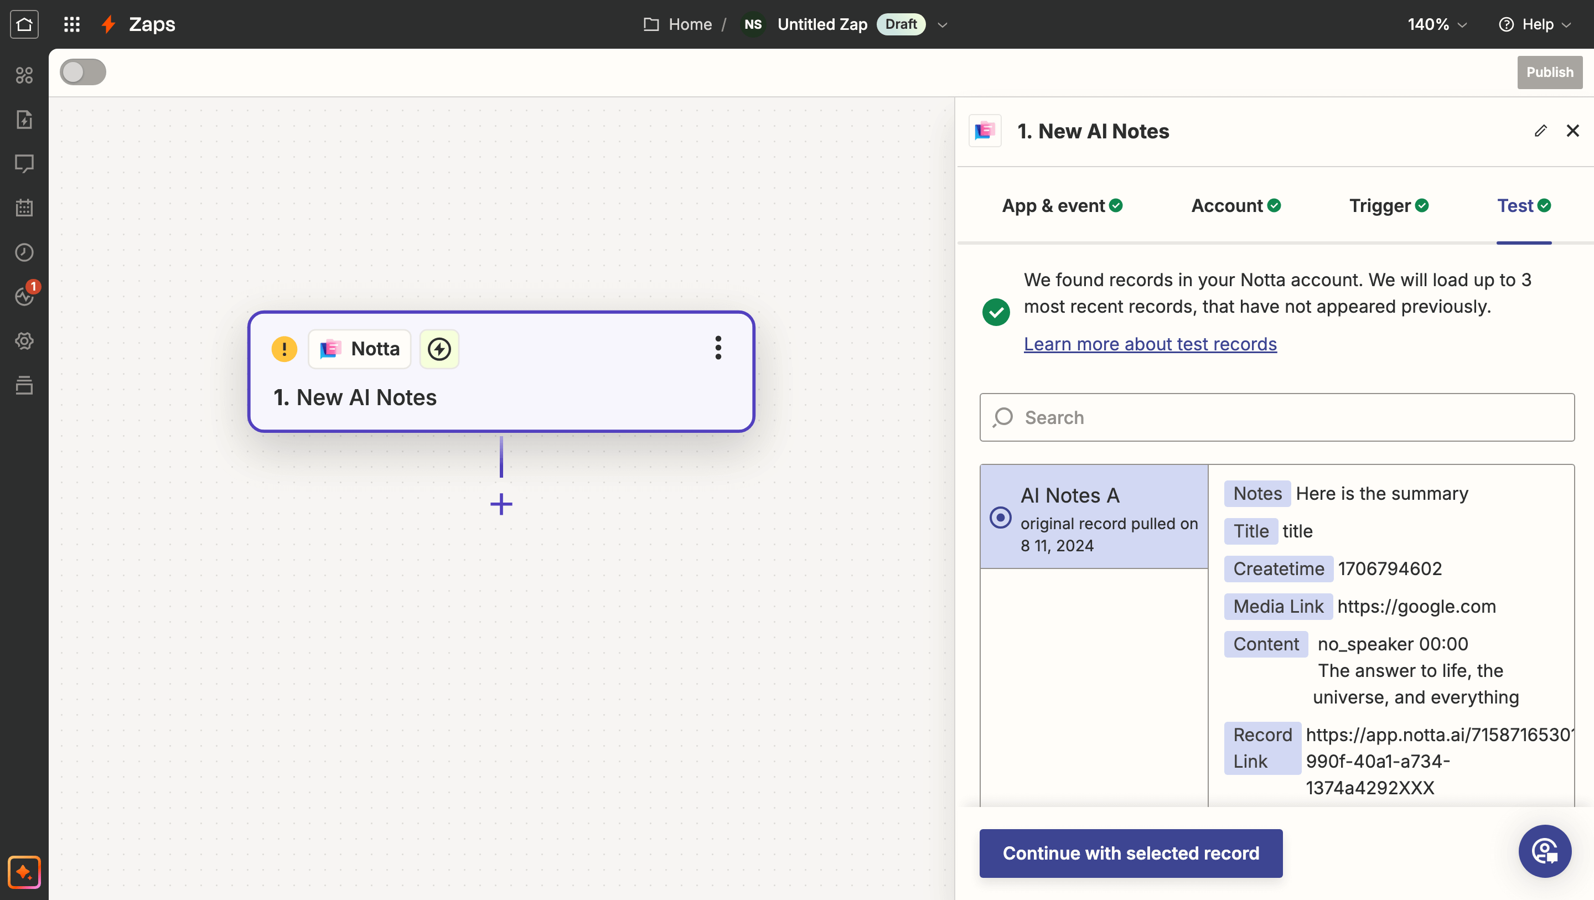The height and width of the screenshot is (900, 1594).
Task: Open the home icon in top-left corner
Action: click(24, 24)
